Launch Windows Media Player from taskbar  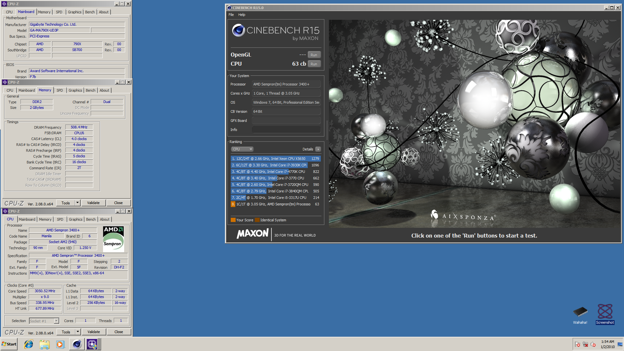60,344
